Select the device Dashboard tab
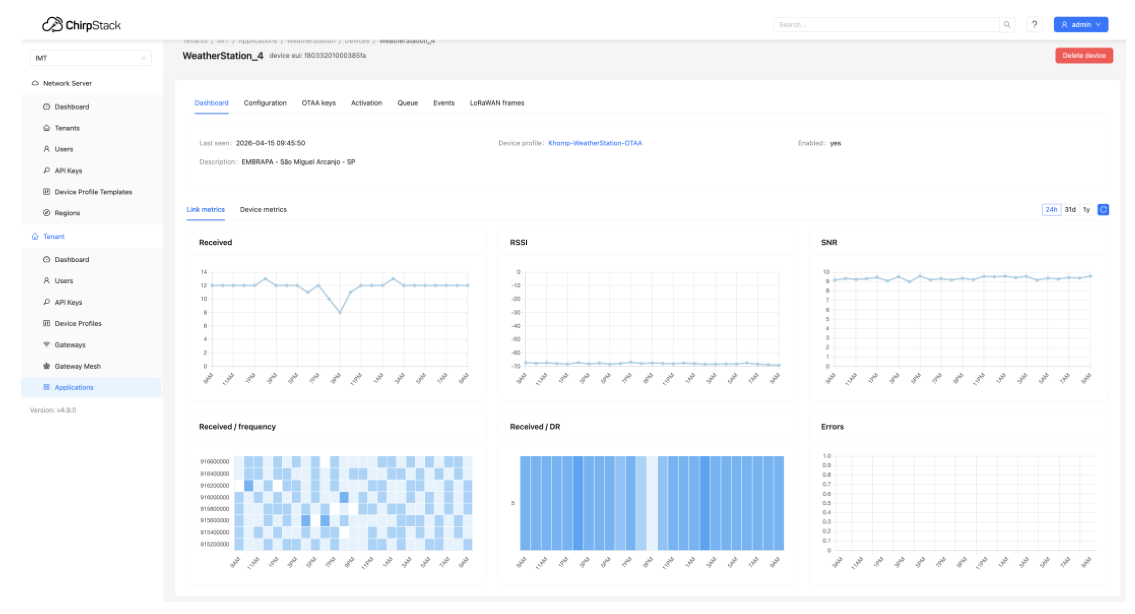The image size is (1135, 614). (x=211, y=103)
